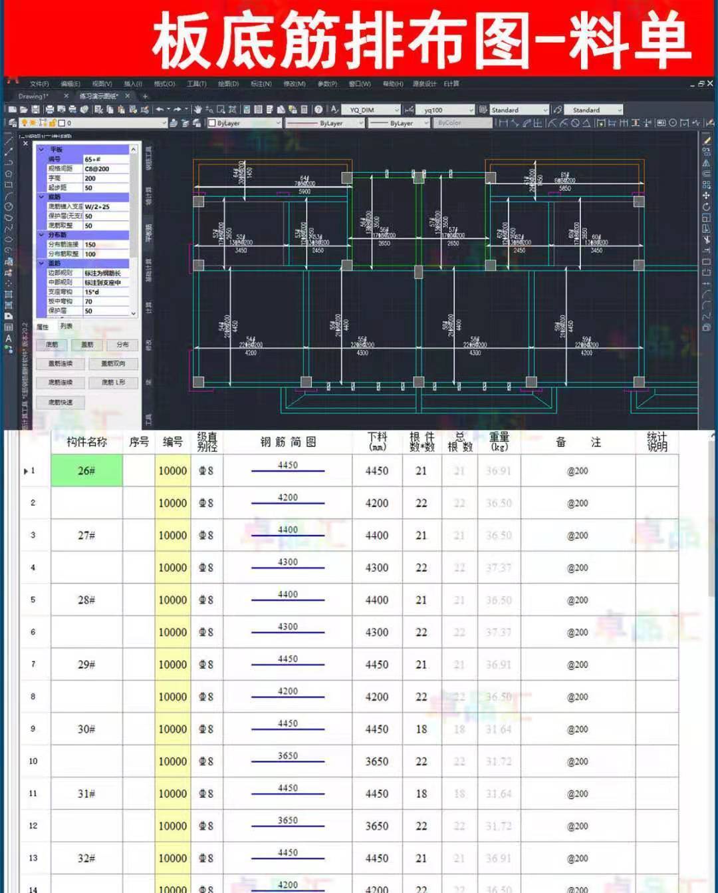
Task: Click the Open file toolbar icon
Action: (x=23, y=109)
